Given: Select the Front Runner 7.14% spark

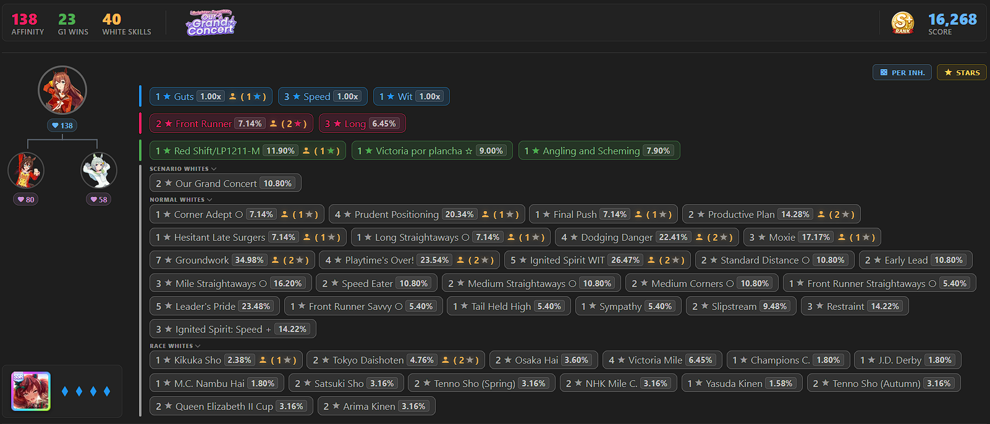Looking at the screenshot, I should [231, 123].
